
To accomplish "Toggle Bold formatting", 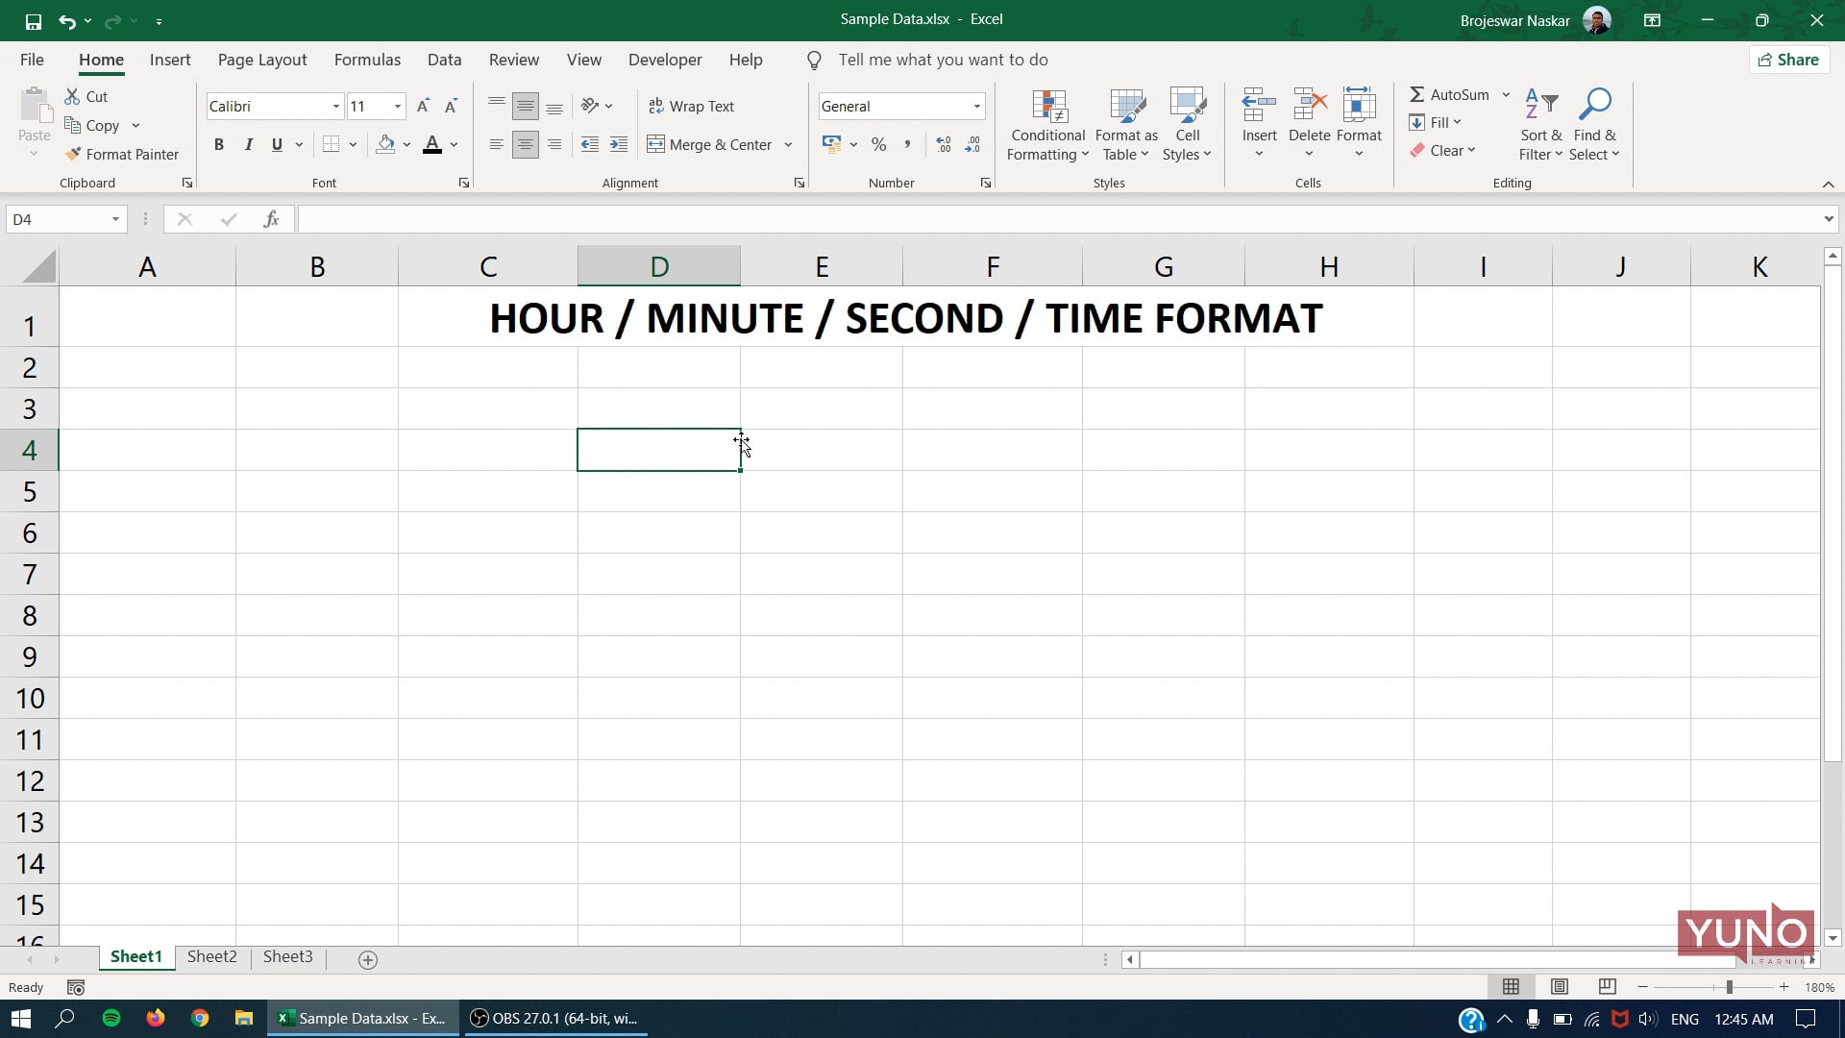I will 219,144.
